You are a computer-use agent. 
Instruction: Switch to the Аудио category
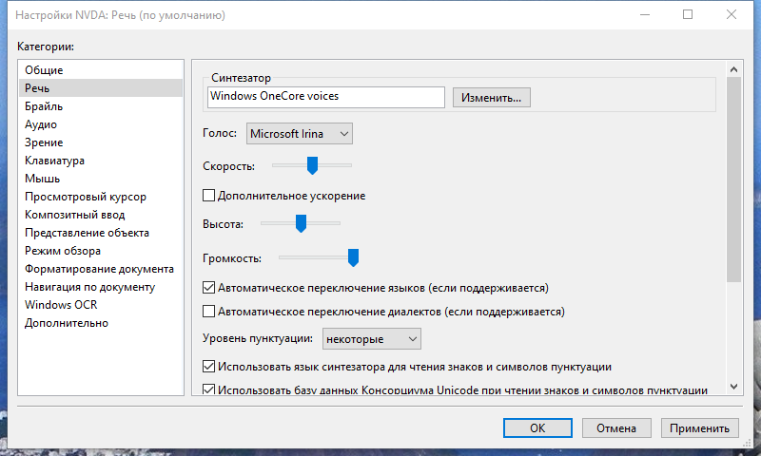click(x=101, y=124)
